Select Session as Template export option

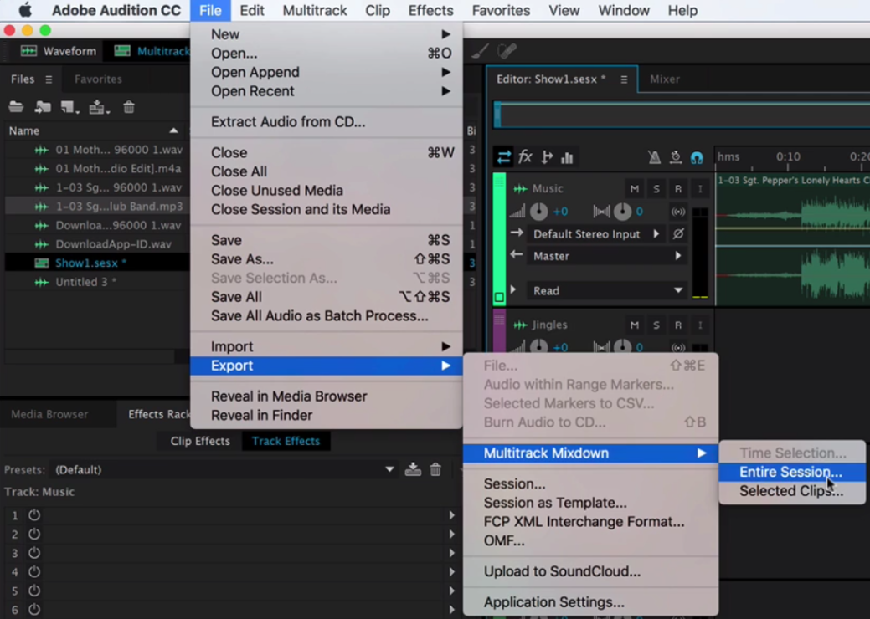click(591, 503)
